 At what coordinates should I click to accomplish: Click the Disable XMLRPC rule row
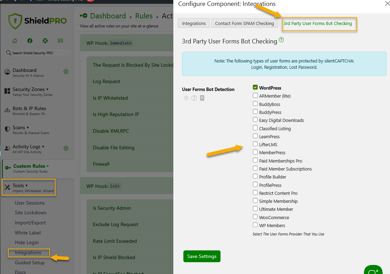tap(130, 131)
